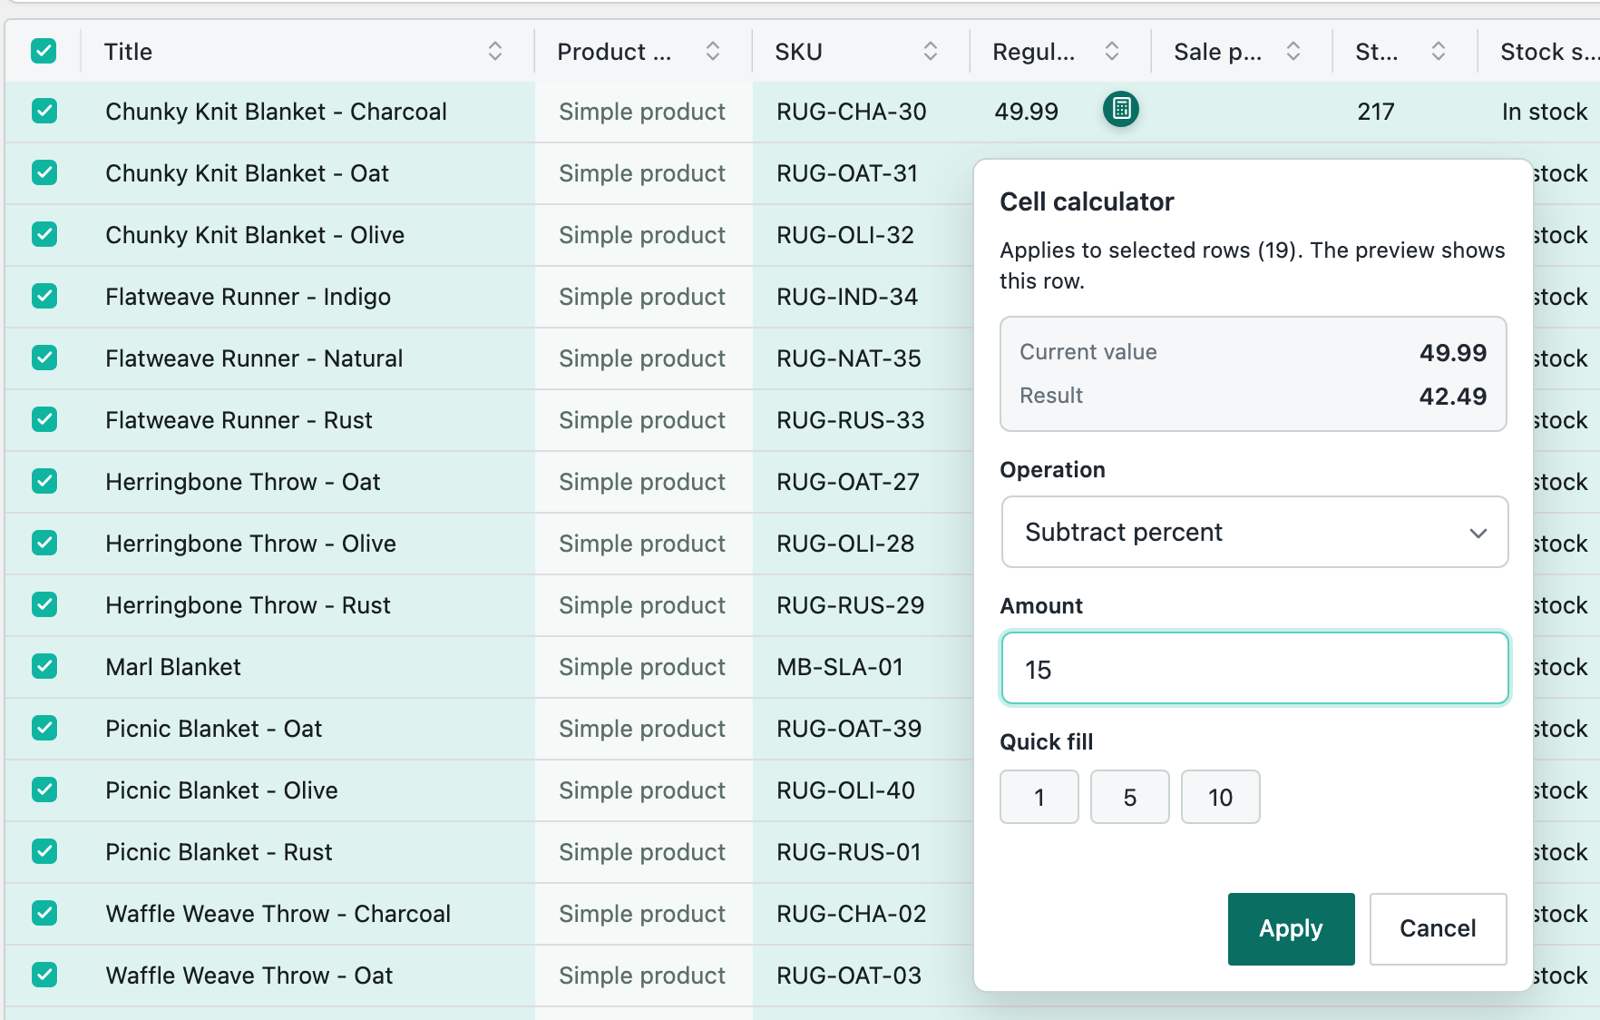The width and height of the screenshot is (1600, 1020).
Task: Click the regular price cell 49.99
Action: [1026, 112]
